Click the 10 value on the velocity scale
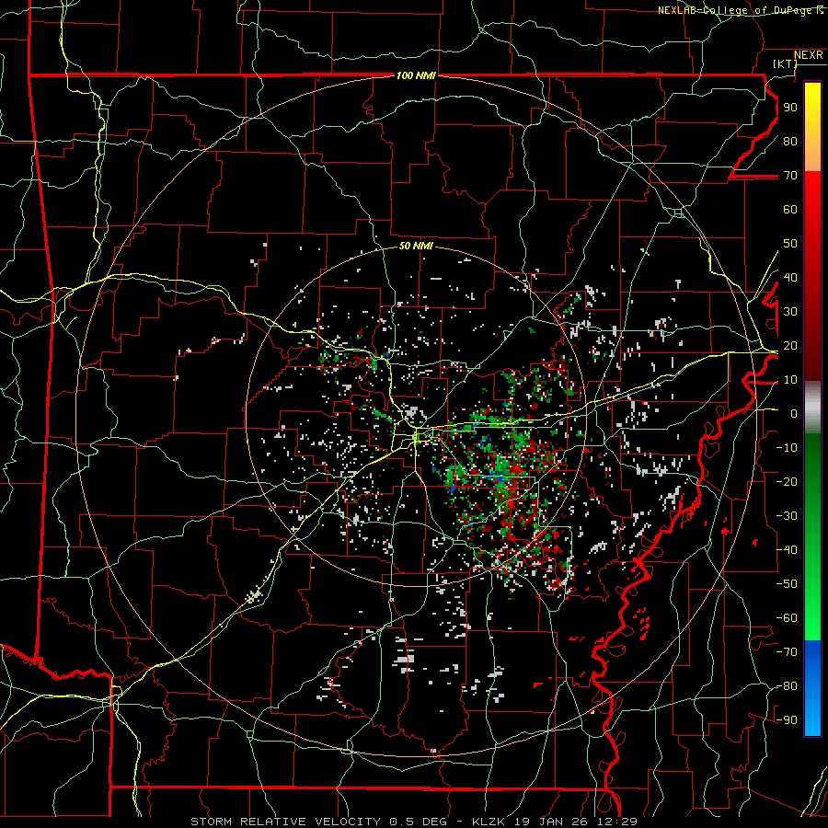 [x=790, y=380]
